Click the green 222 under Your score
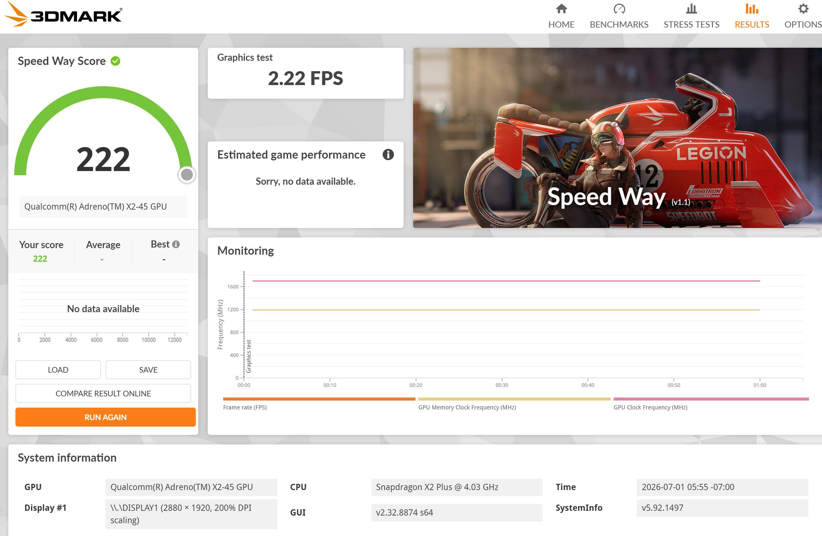822x536 pixels. point(40,259)
